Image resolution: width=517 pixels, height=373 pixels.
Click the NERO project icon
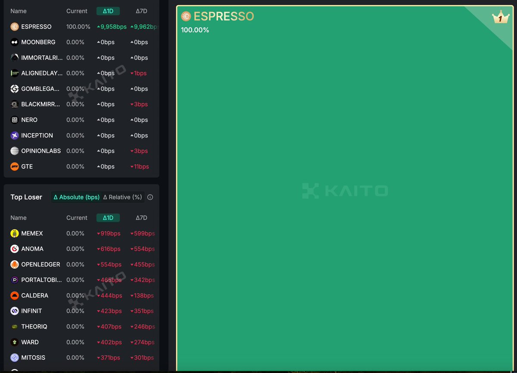coord(15,120)
